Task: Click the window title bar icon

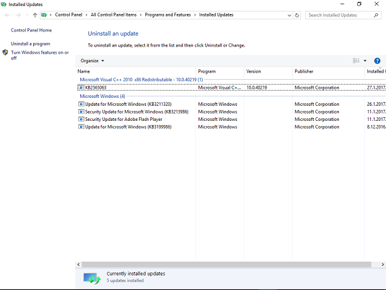Action: (4, 4)
